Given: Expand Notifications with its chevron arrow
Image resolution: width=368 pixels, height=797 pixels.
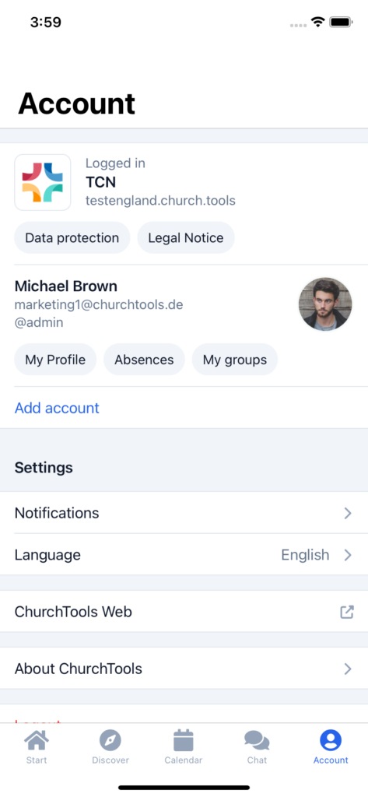Looking at the screenshot, I should [348, 514].
